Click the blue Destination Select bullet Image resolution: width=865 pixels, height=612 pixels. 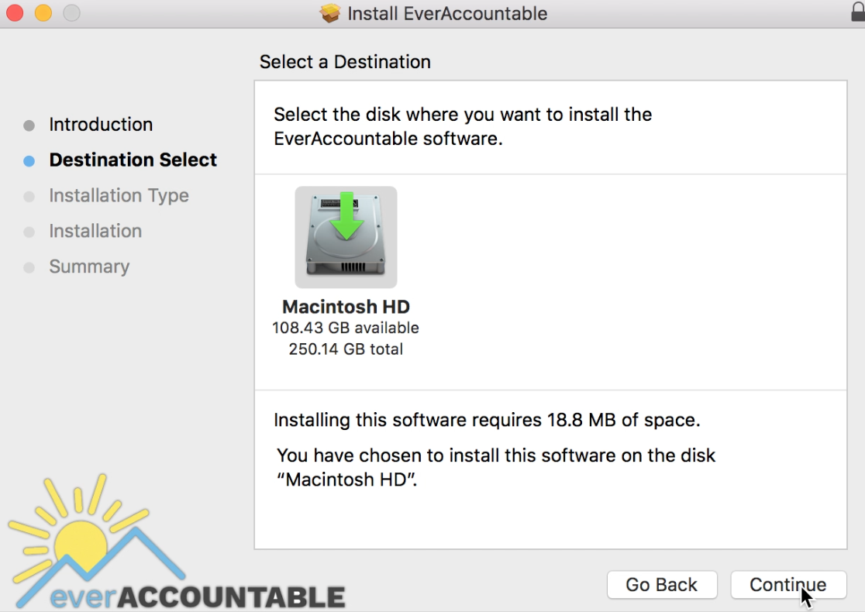click(29, 161)
